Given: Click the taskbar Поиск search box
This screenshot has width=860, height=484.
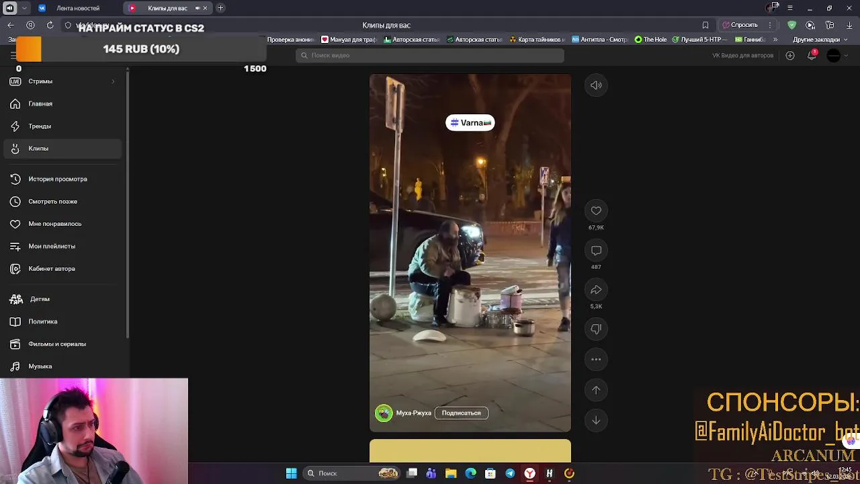Looking at the screenshot, I should coord(353,473).
